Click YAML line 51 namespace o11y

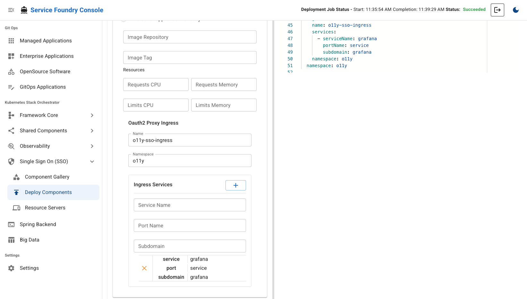[327, 66]
